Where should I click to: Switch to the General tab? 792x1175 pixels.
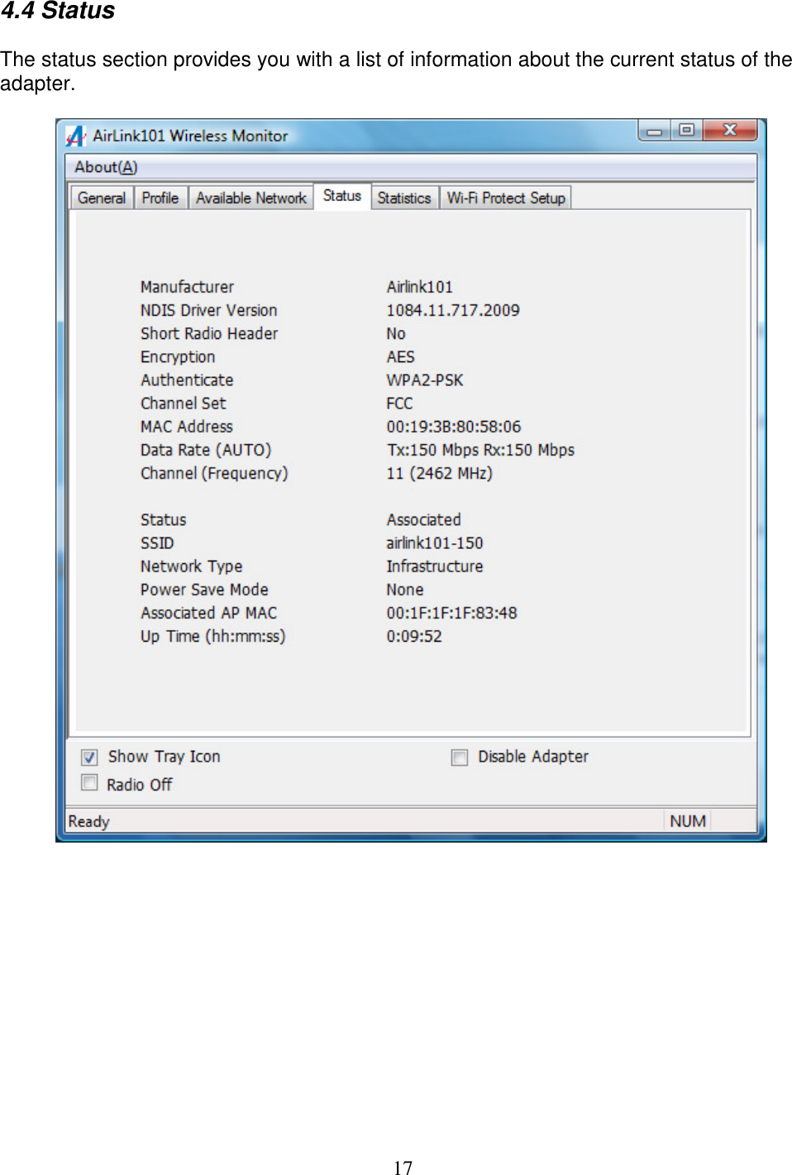click(102, 198)
